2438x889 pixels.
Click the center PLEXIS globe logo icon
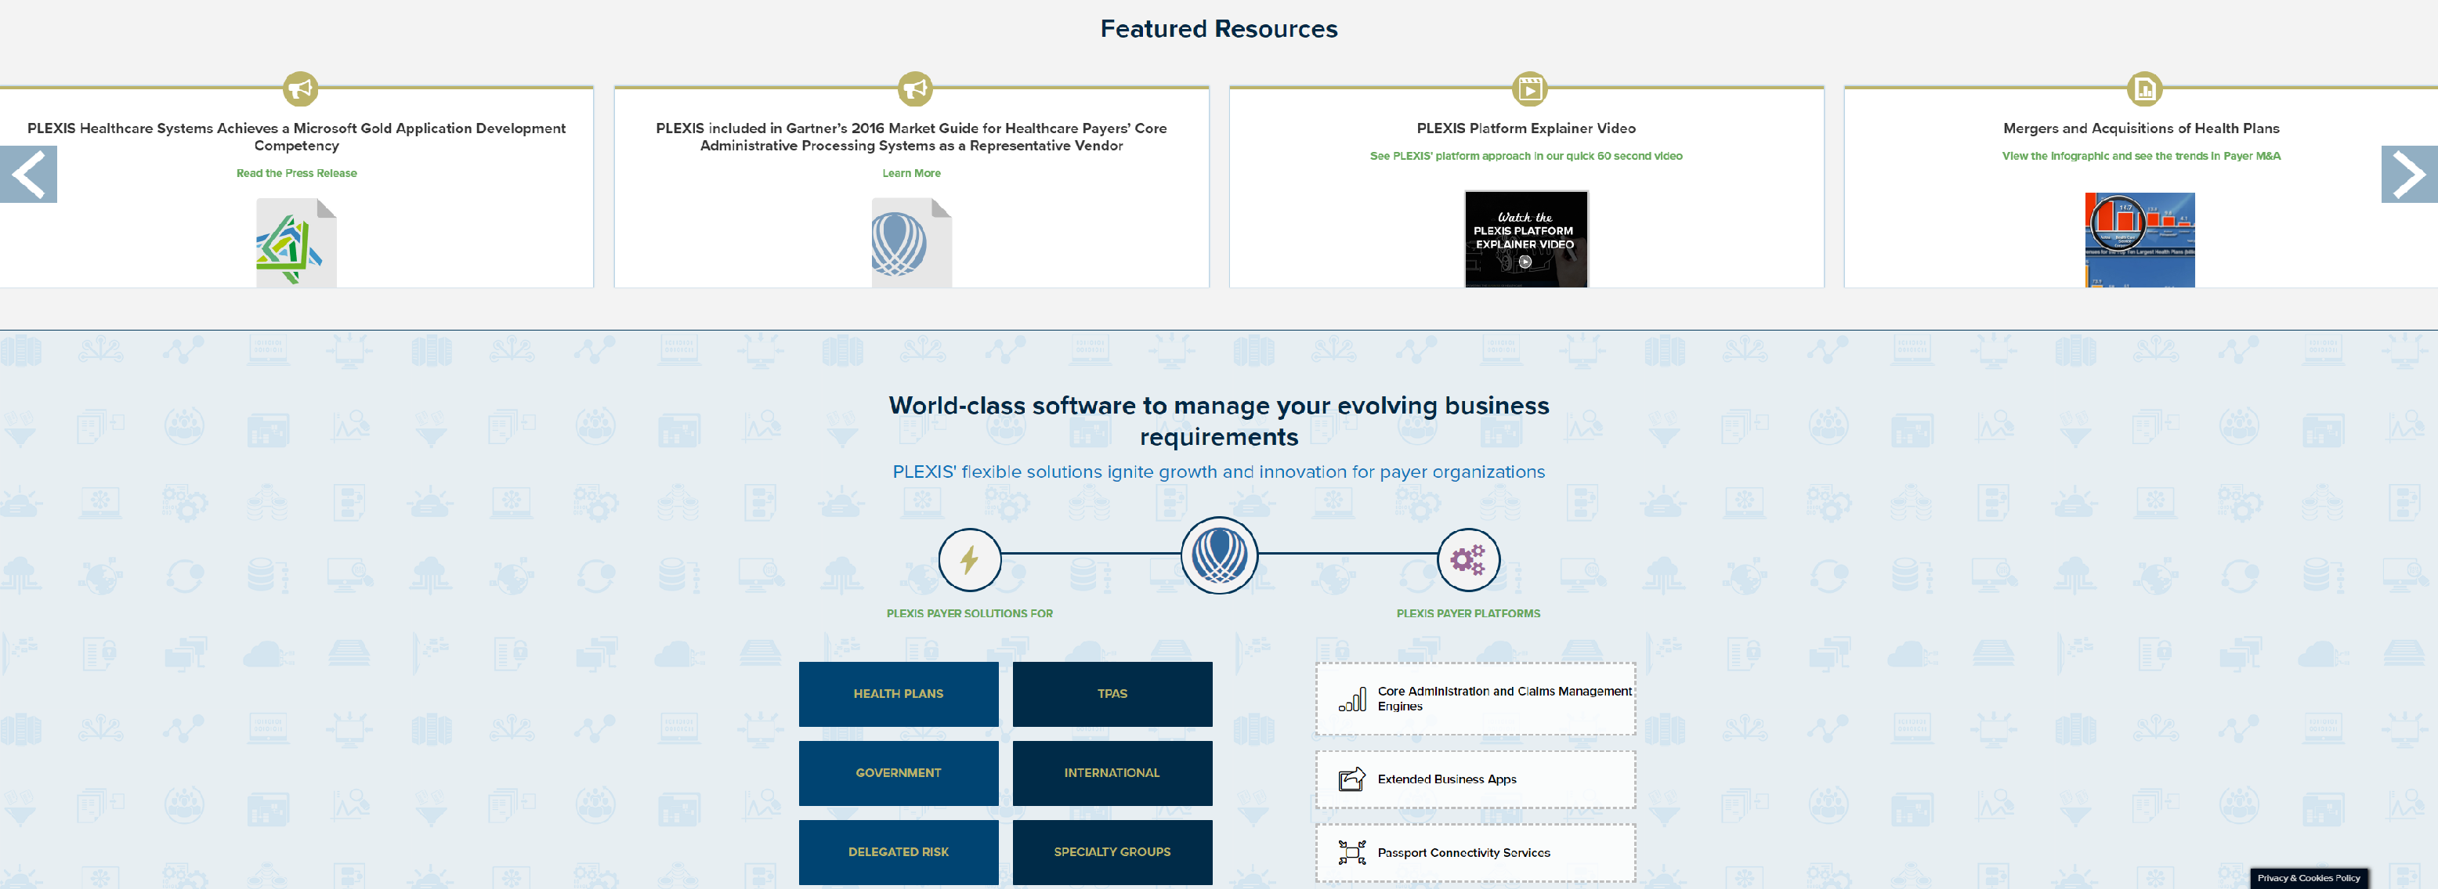pos(1219,555)
